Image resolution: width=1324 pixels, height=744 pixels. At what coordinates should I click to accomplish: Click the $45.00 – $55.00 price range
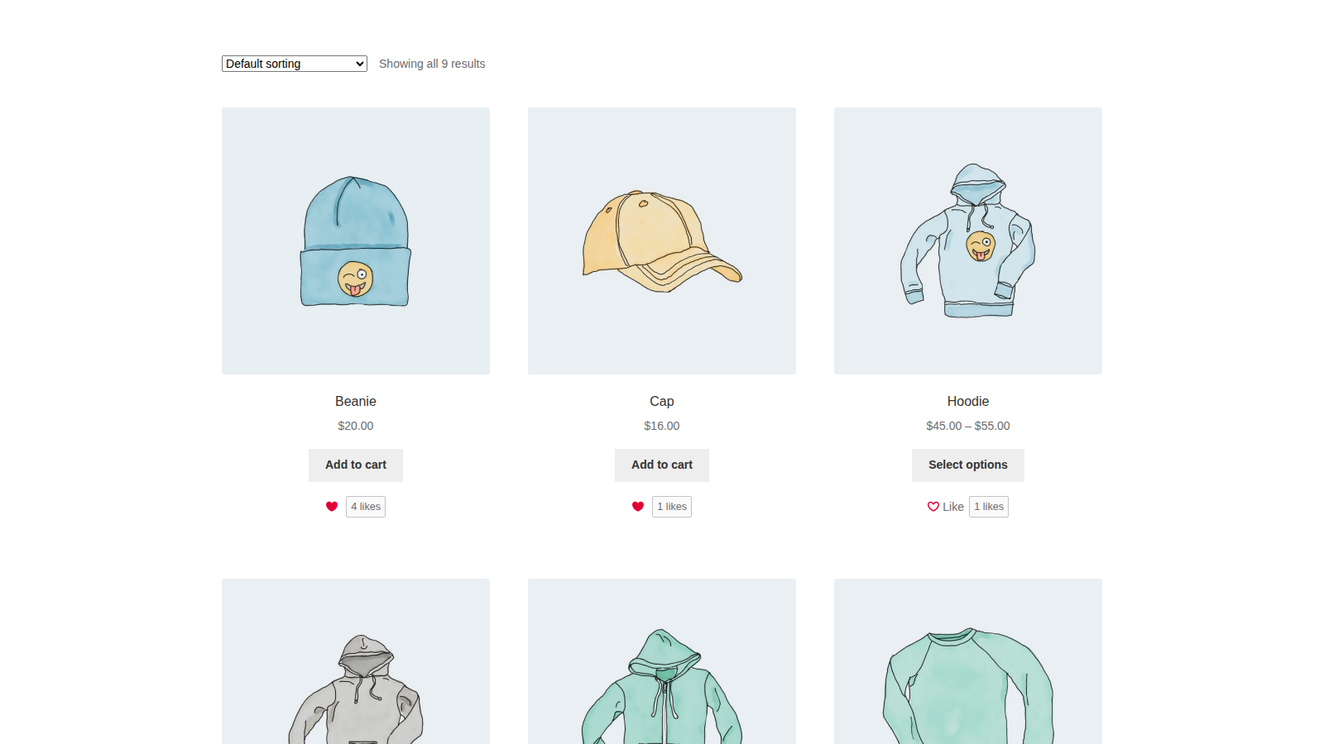coord(968,426)
